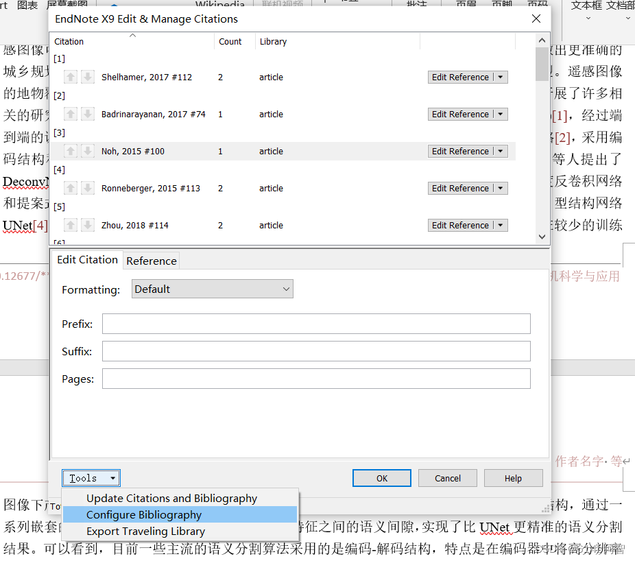Click UNet[4] citation in Word document
This screenshot has height=561, width=635.
25,225
